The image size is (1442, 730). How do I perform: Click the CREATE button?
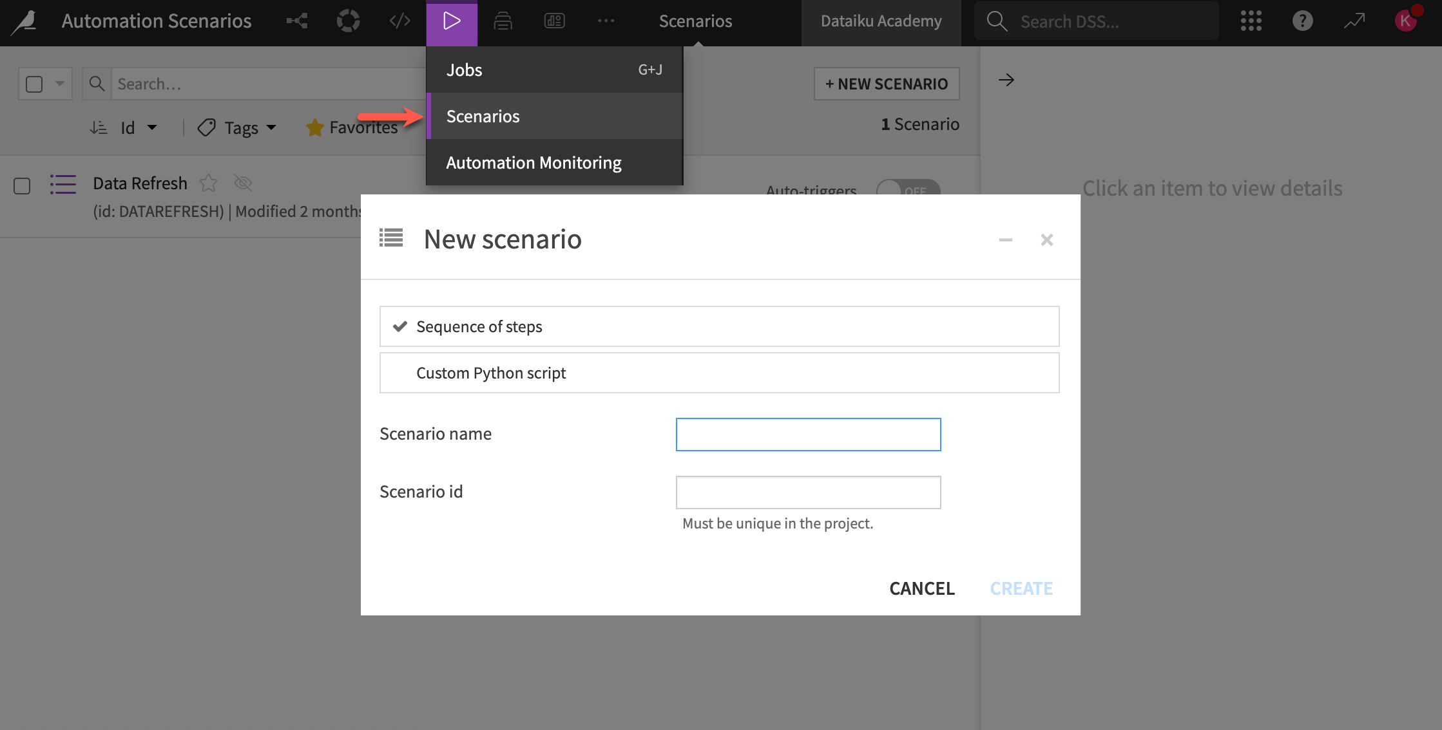pyautogui.click(x=1021, y=588)
